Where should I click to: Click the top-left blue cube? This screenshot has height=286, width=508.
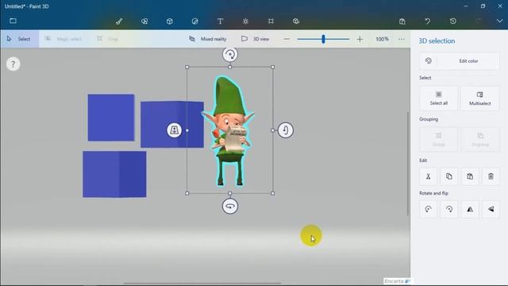point(111,118)
